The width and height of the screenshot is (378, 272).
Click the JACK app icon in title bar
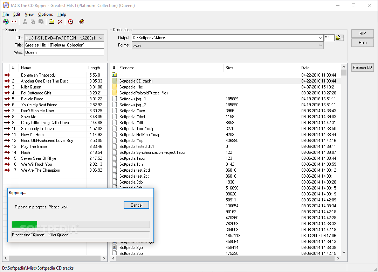tap(6, 5)
